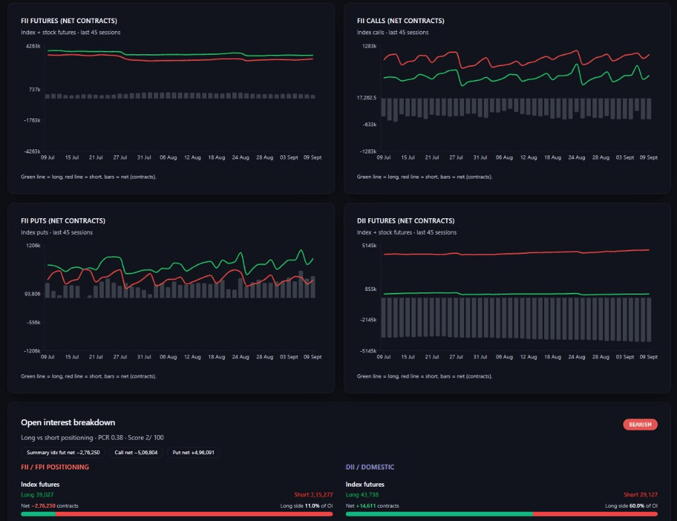The image size is (677, 521).
Task: Click the 1283k axis label in FII Calls
Action: point(369,46)
